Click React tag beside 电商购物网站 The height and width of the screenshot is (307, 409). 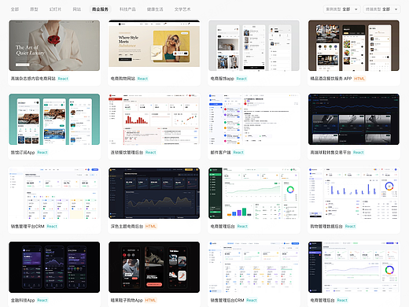(142, 79)
